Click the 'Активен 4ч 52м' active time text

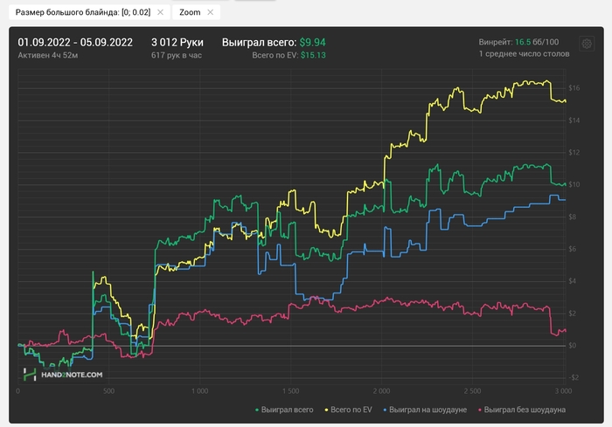pos(47,55)
